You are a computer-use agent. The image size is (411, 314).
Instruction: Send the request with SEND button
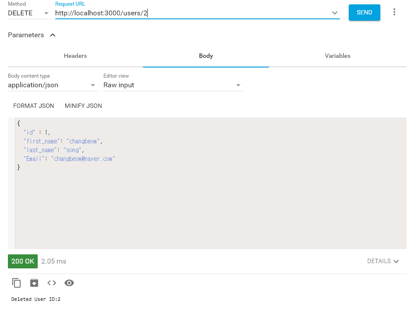coord(365,12)
